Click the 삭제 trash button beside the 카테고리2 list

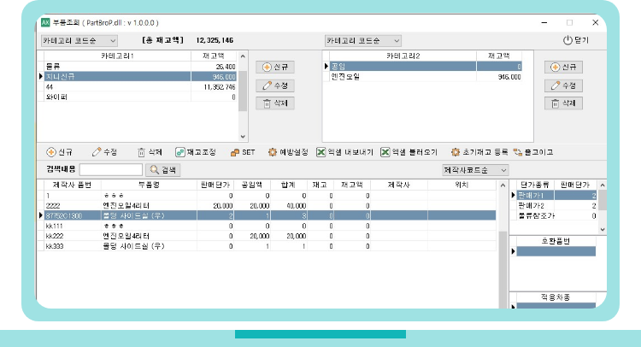point(563,103)
